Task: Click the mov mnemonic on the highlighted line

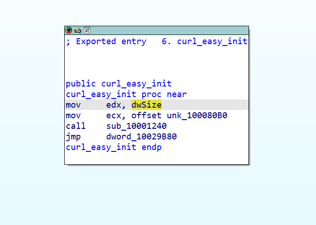Action: (x=73, y=105)
